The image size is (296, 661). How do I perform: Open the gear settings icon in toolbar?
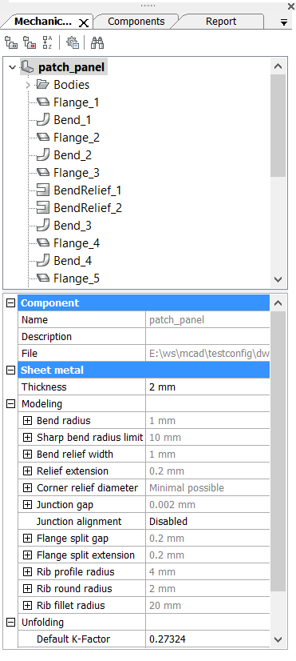tap(73, 42)
